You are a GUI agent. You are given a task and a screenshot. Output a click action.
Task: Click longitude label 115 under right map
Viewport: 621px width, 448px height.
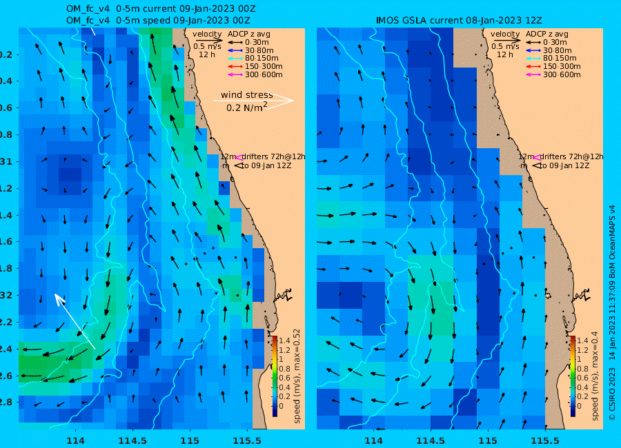pos(488,441)
